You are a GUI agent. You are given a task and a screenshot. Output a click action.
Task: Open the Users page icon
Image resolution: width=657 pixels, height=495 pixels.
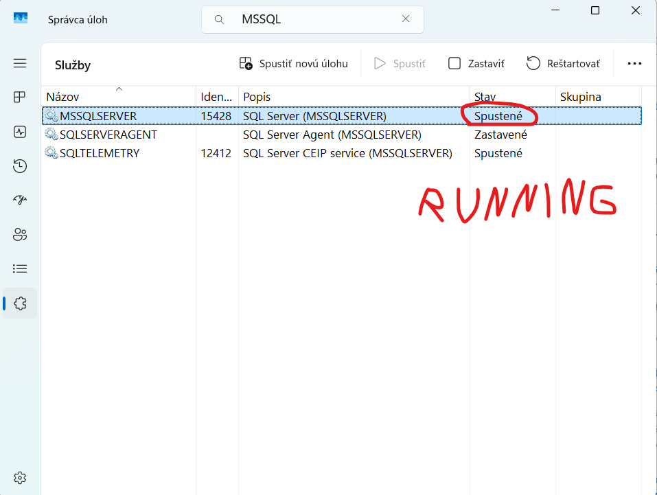coord(20,234)
